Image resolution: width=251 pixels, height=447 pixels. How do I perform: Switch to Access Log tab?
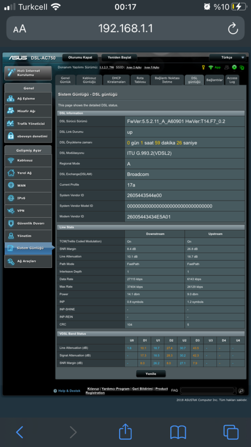click(x=232, y=80)
